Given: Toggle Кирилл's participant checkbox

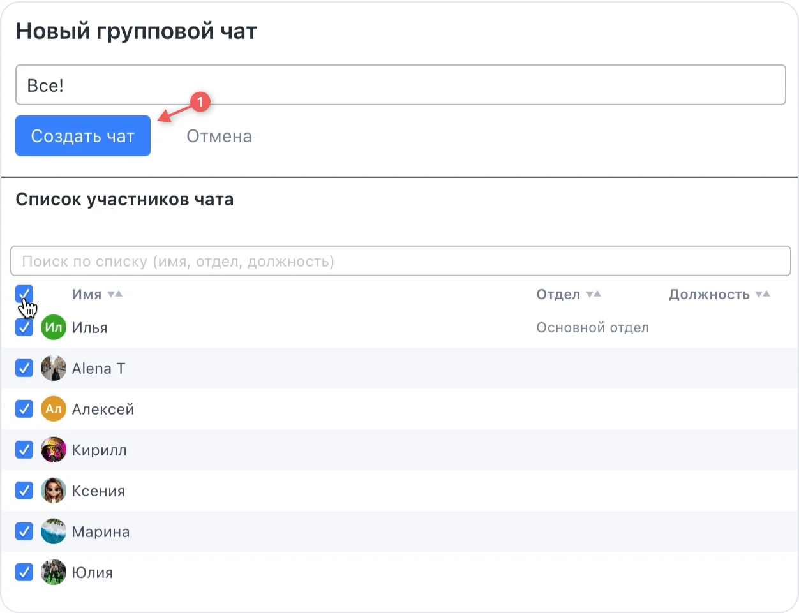Looking at the screenshot, I should click(x=24, y=450).
